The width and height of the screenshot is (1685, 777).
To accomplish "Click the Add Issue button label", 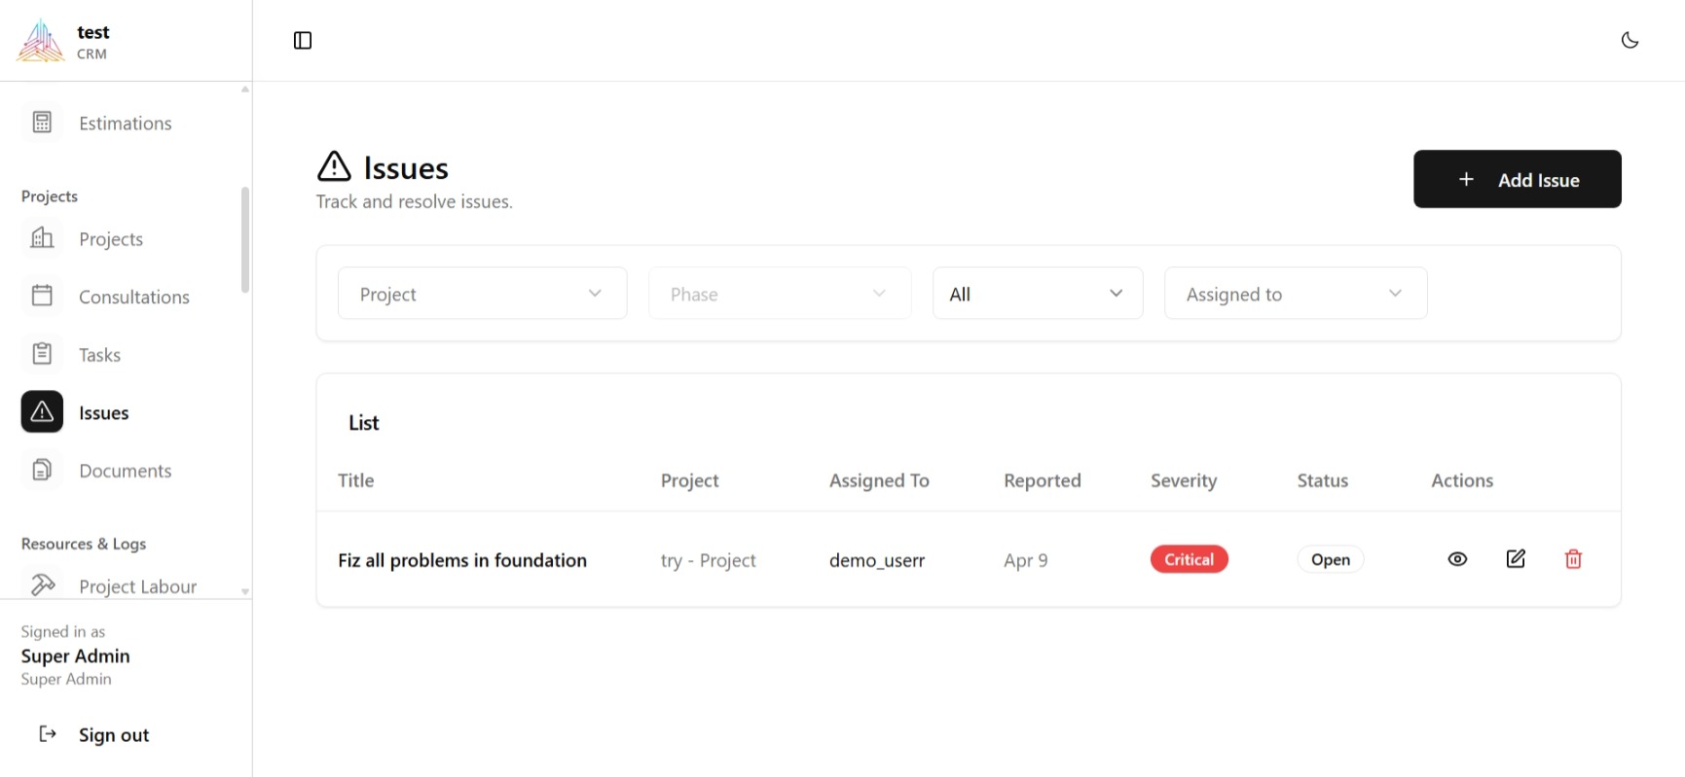I will tap(1538, 180).
